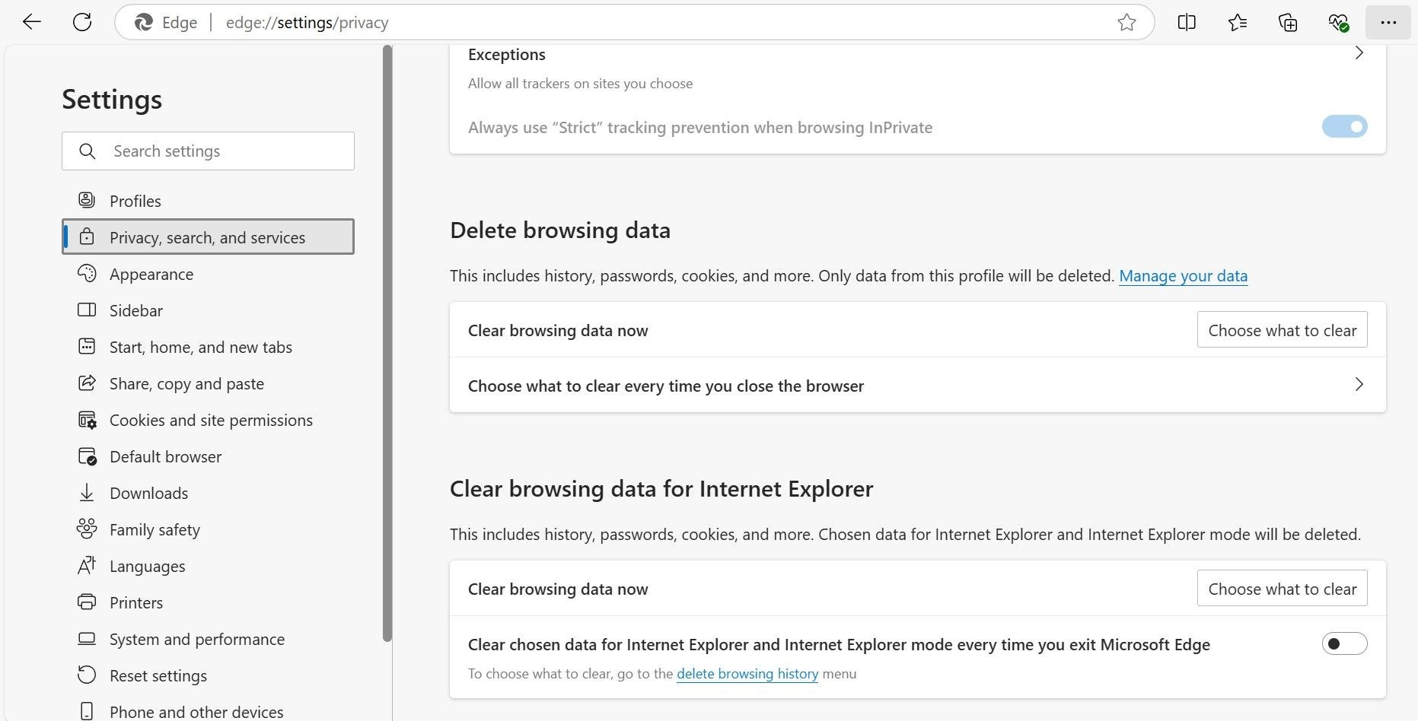This screenshot has width=1418, height=721.
Task: Open Family safety settings
Action: (x=208, y=529)
